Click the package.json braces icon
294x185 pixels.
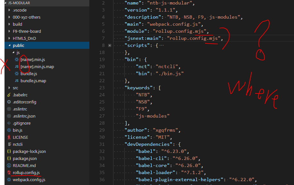coord(9,158)
